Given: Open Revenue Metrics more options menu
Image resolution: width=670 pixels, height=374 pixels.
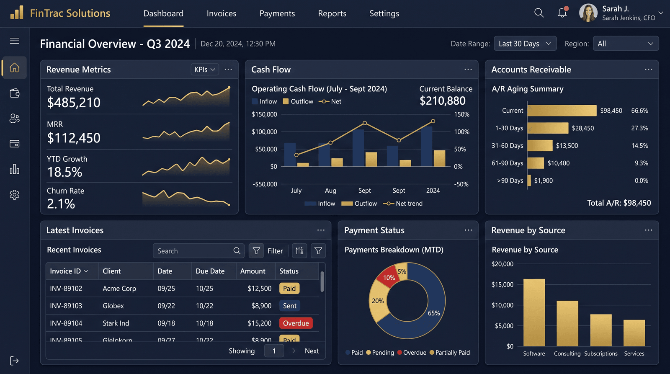Looking at the screenshot, I should (228, 70).
